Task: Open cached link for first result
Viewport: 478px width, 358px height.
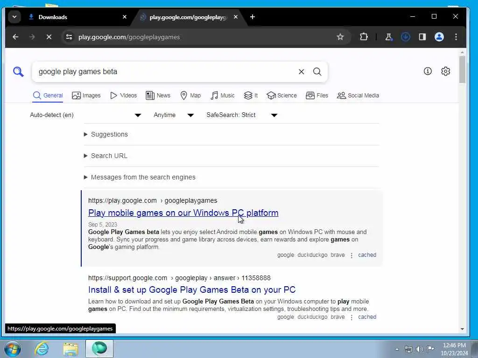Action: click(367, 255)
